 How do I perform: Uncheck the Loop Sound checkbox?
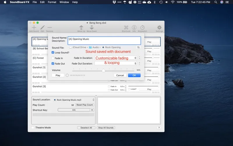(x=53, y=53)
